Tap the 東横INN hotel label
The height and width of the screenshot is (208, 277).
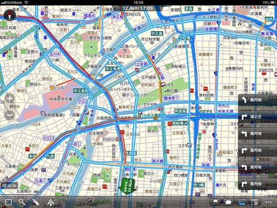pos(235,68)
